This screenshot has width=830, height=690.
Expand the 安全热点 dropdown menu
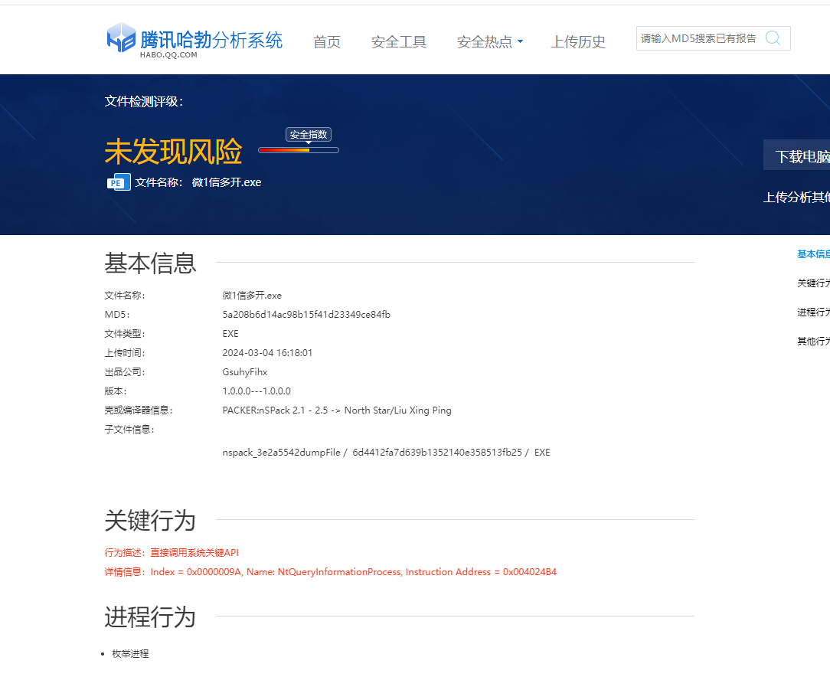pyautogui.click(x=489, y=42)
